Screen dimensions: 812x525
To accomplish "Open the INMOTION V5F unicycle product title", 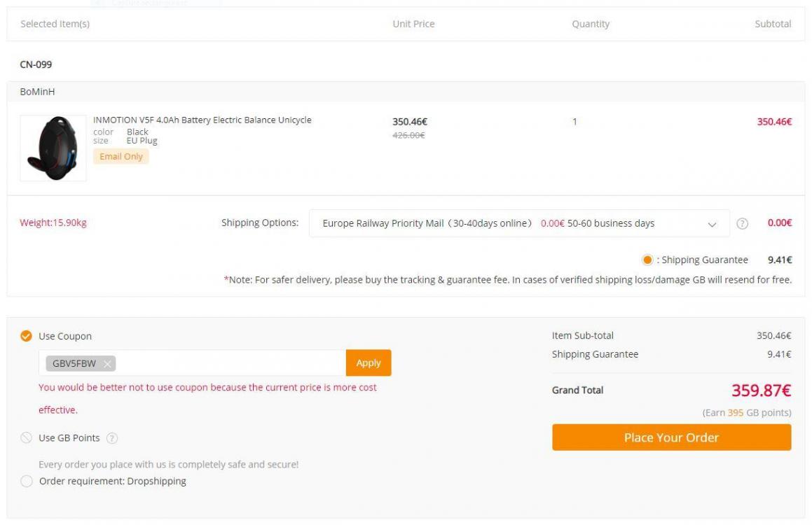I will (202, 120).
